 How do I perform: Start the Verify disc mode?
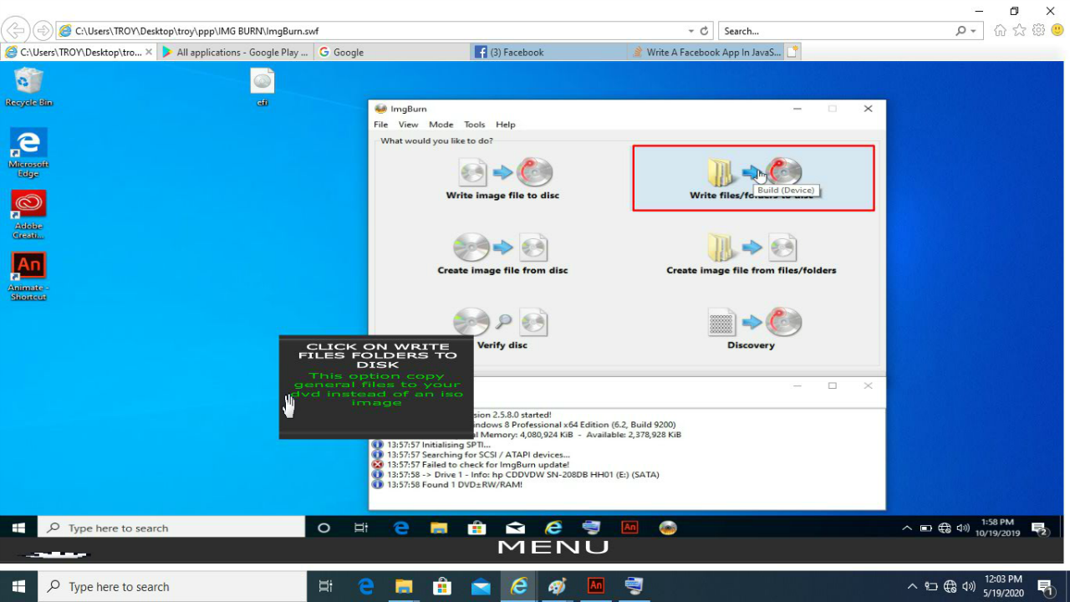point(502,328)
